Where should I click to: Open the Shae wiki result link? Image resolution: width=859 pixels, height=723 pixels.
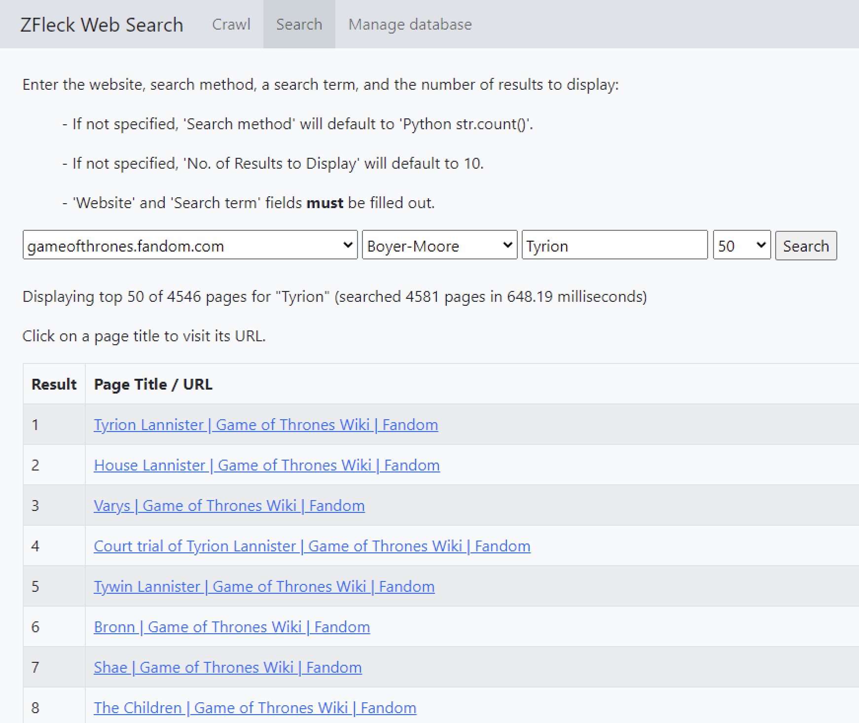pyautogui.click(x=228, y=667)
